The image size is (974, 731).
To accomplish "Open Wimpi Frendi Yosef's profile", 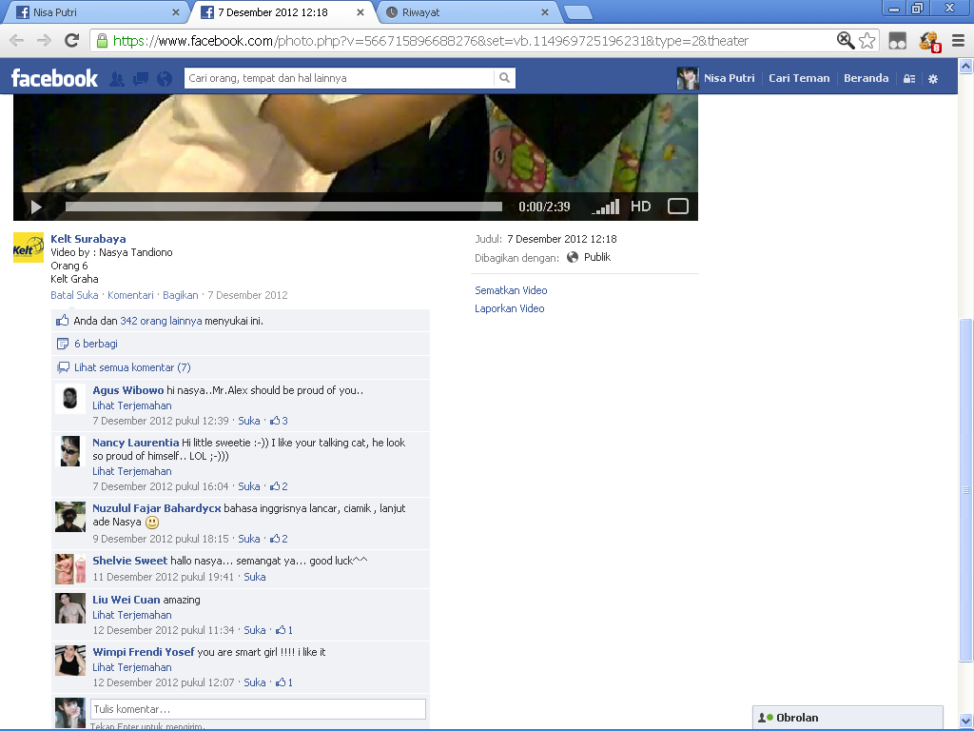I will [144, 652].
